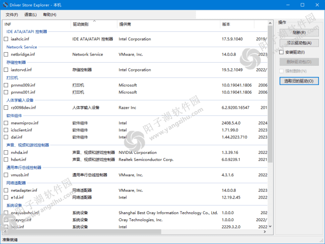Collapse the 网络适配器 group header

(x=16, y=183)
